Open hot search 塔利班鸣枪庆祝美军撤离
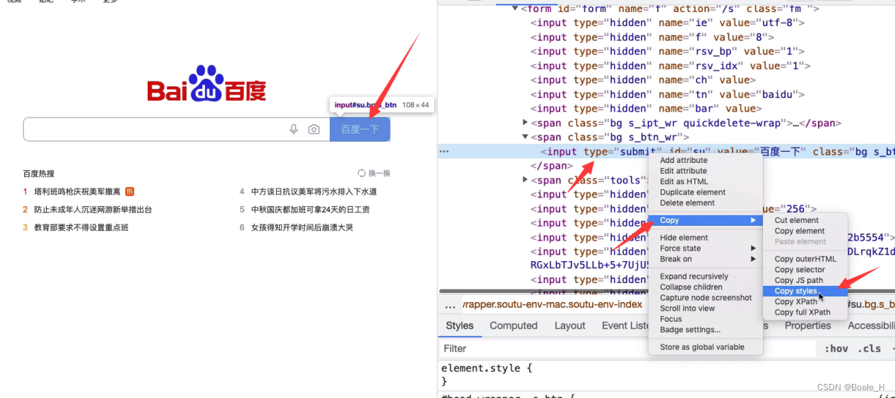 (77, 191)
